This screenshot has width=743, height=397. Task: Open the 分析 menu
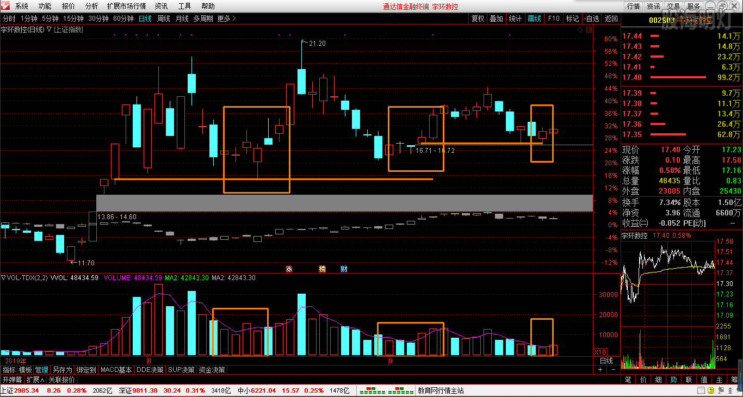coord(92,7)
